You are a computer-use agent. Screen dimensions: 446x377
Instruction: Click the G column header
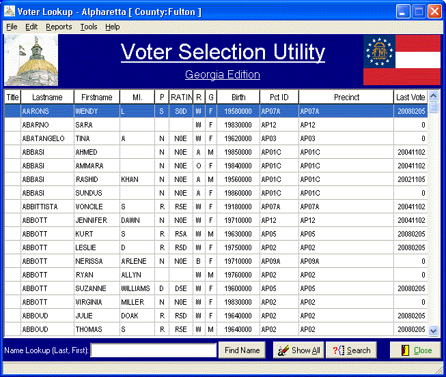pyautogui.click(x=211, y=97)
